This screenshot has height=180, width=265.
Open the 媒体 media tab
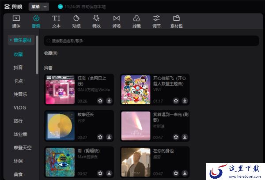click(x=16, y=22)
